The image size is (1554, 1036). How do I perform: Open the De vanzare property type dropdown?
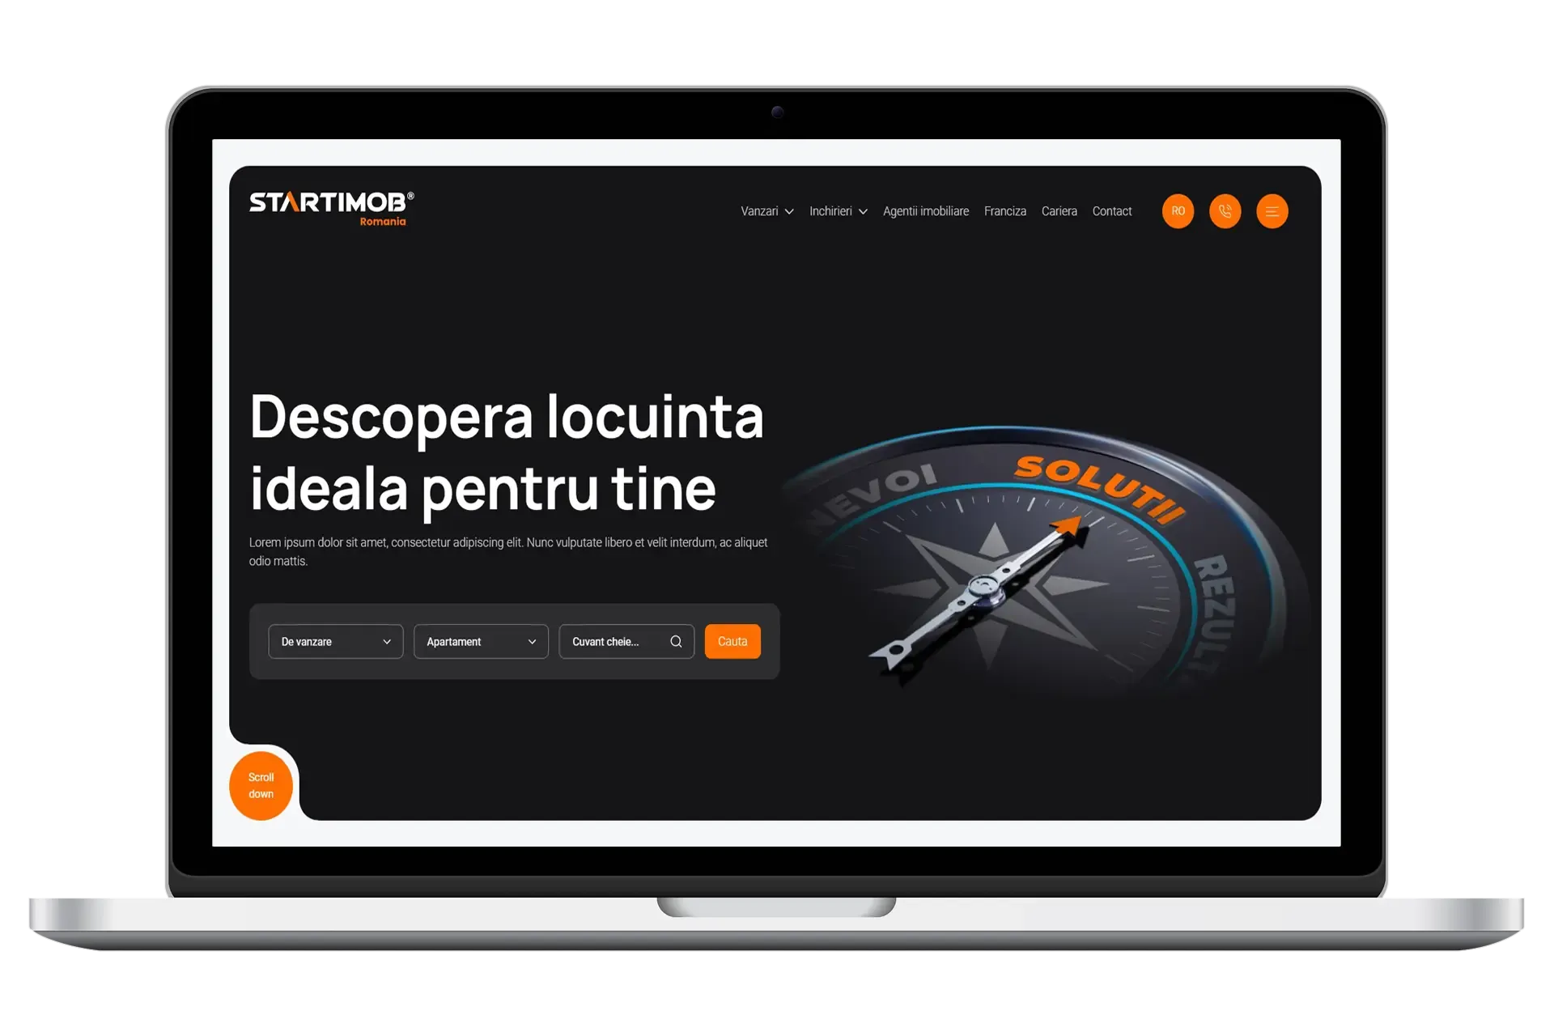tap(334, 640)
